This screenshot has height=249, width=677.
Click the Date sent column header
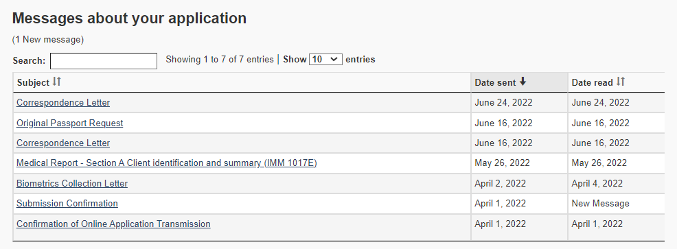[x=519, y=82]
